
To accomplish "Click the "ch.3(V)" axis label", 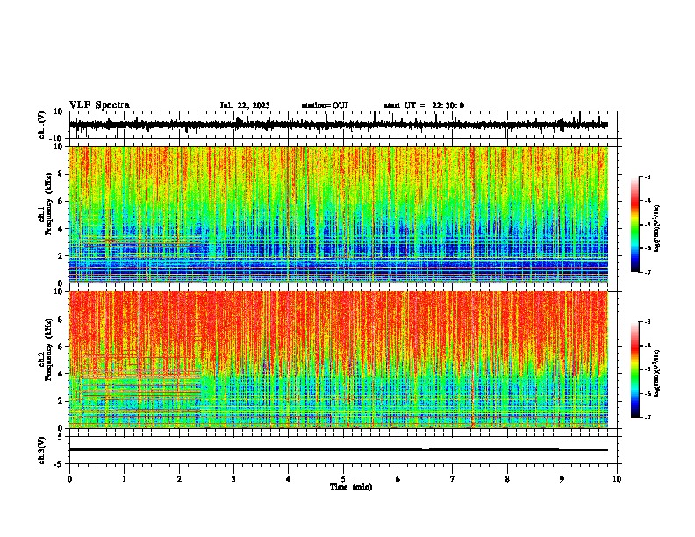I will [x=41, y=450].
